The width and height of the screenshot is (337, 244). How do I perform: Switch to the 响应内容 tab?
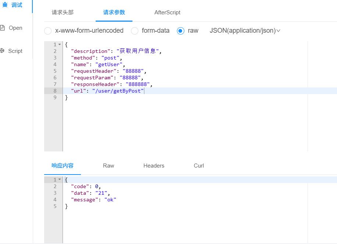[x=63, y=166]
